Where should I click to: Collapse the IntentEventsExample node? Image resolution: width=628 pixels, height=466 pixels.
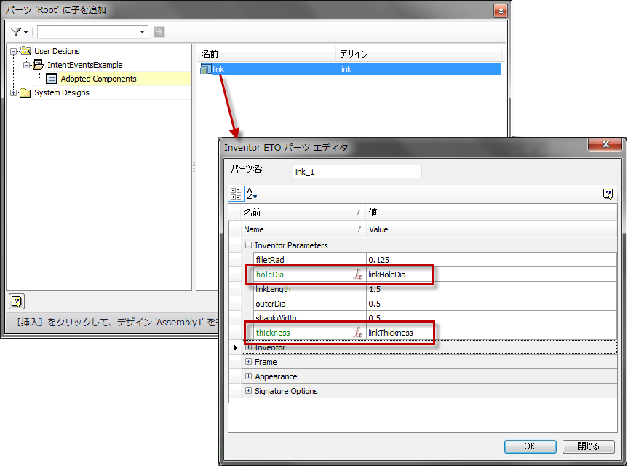[x=26, y=65]
